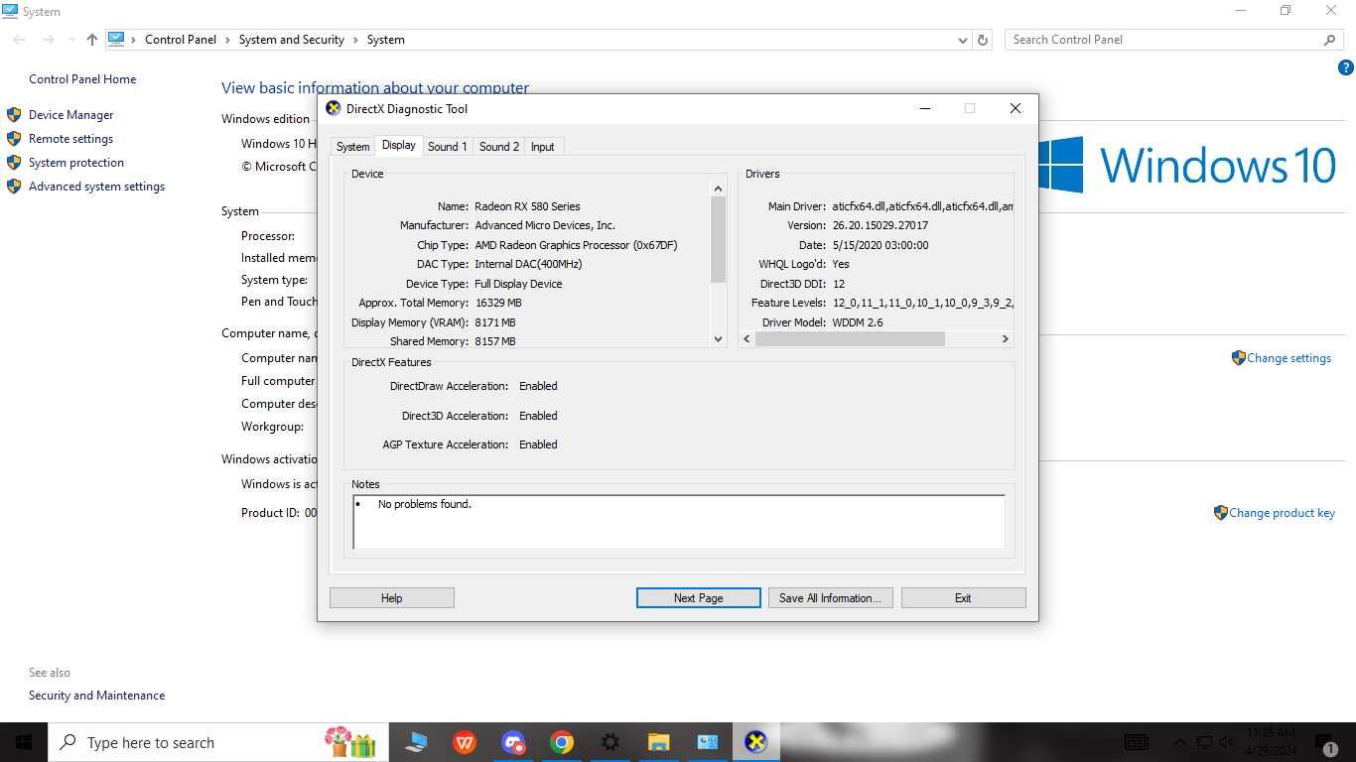Show hidden system tray icons
Image resolution: width=1356 pixels, height=762 pixels.
[x=1180, y=742]
